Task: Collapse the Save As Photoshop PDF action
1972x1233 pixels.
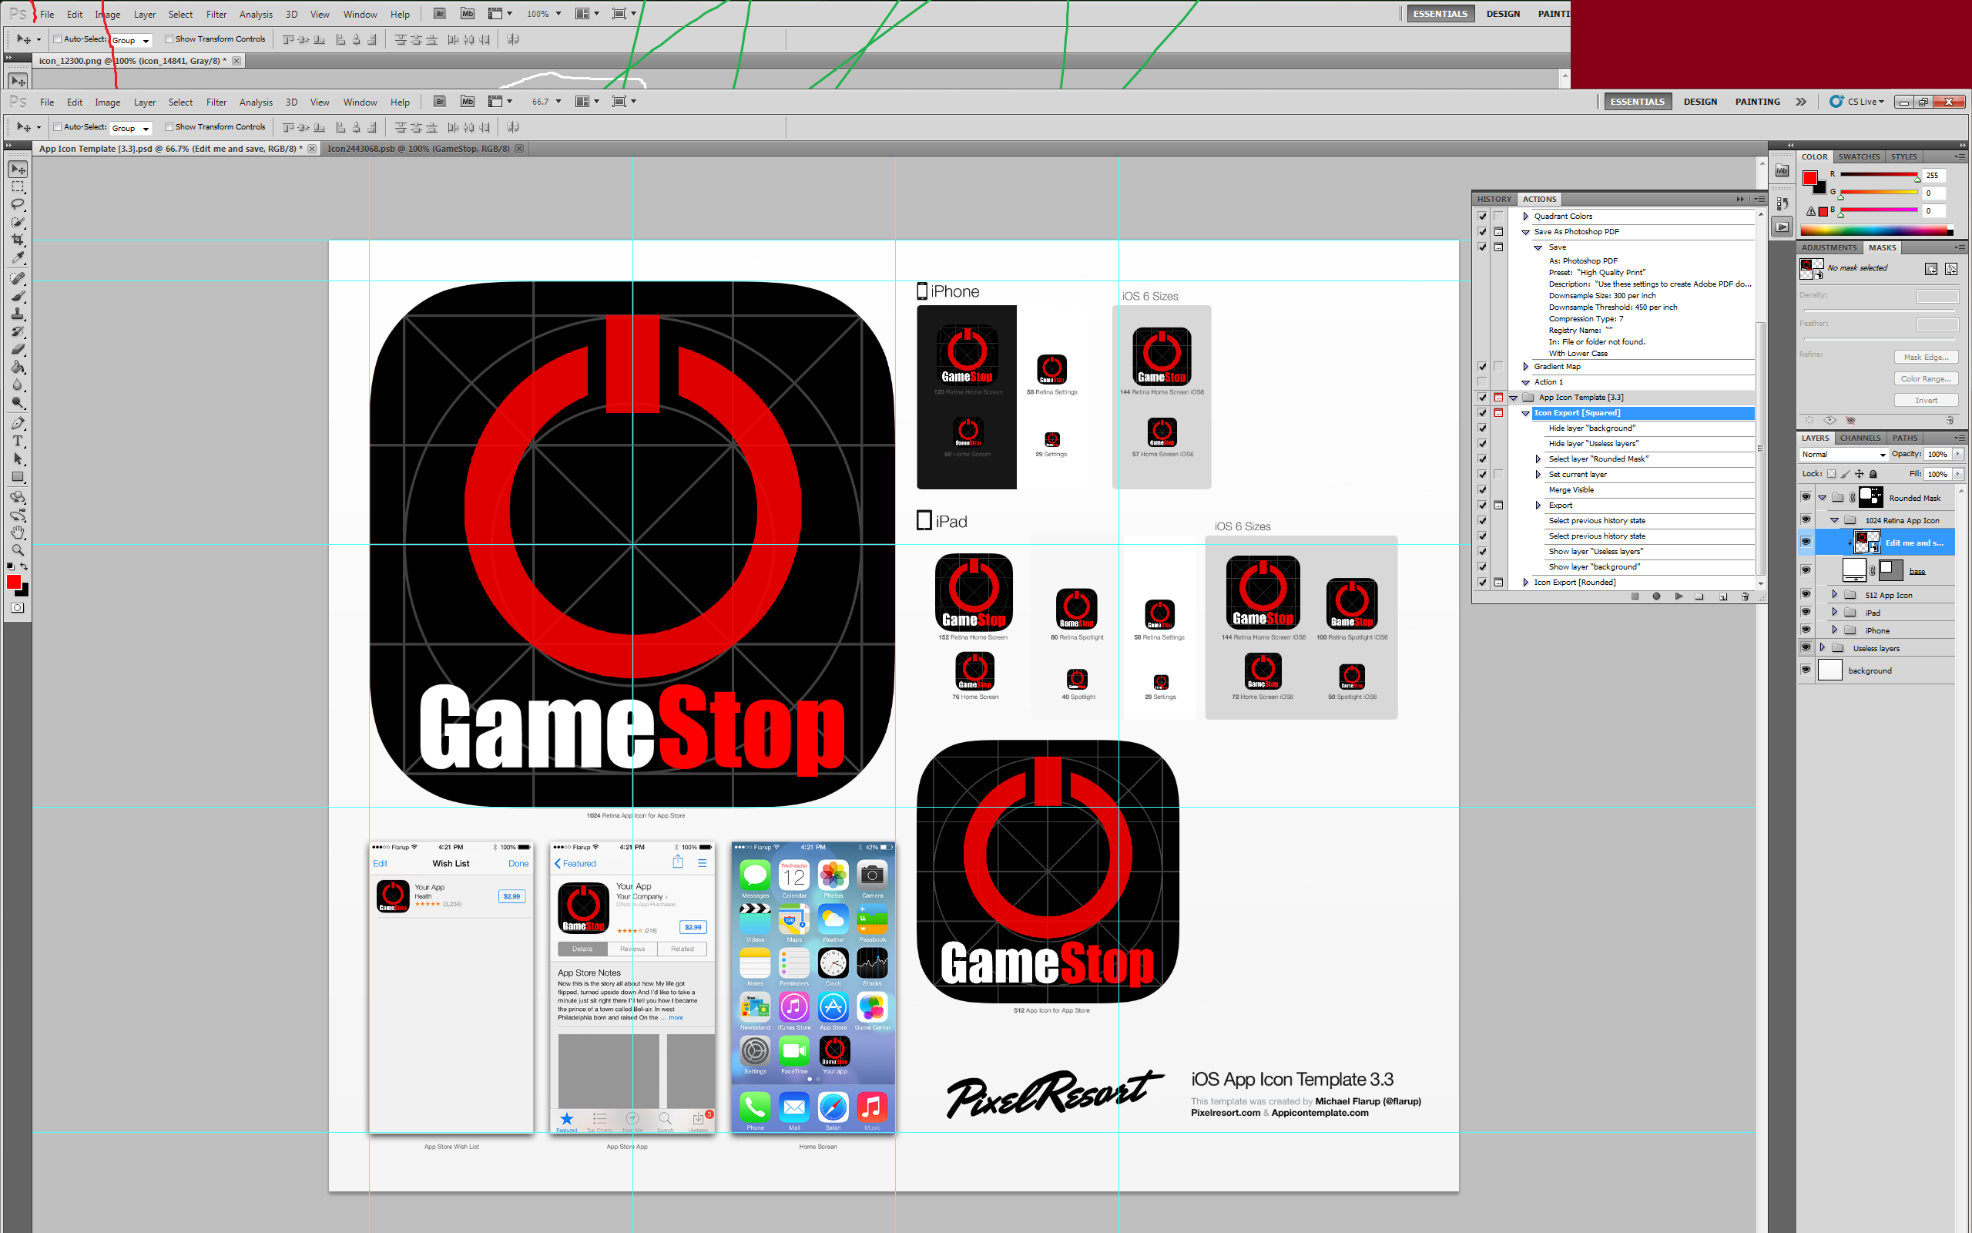Action: pyautogui.click(x=1525, y=232)
